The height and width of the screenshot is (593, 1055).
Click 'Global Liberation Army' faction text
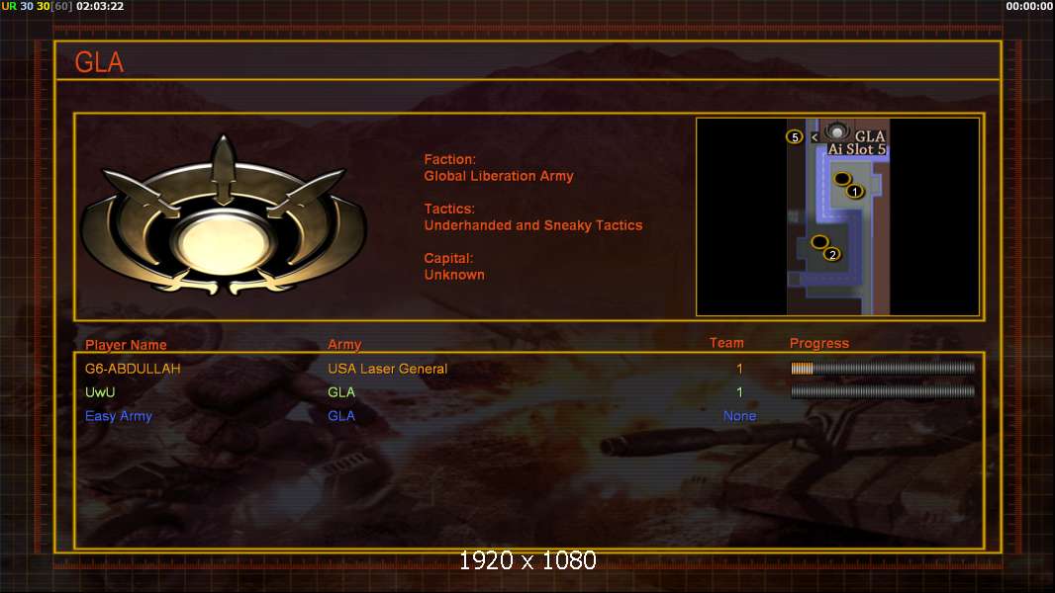coord(499,176)
